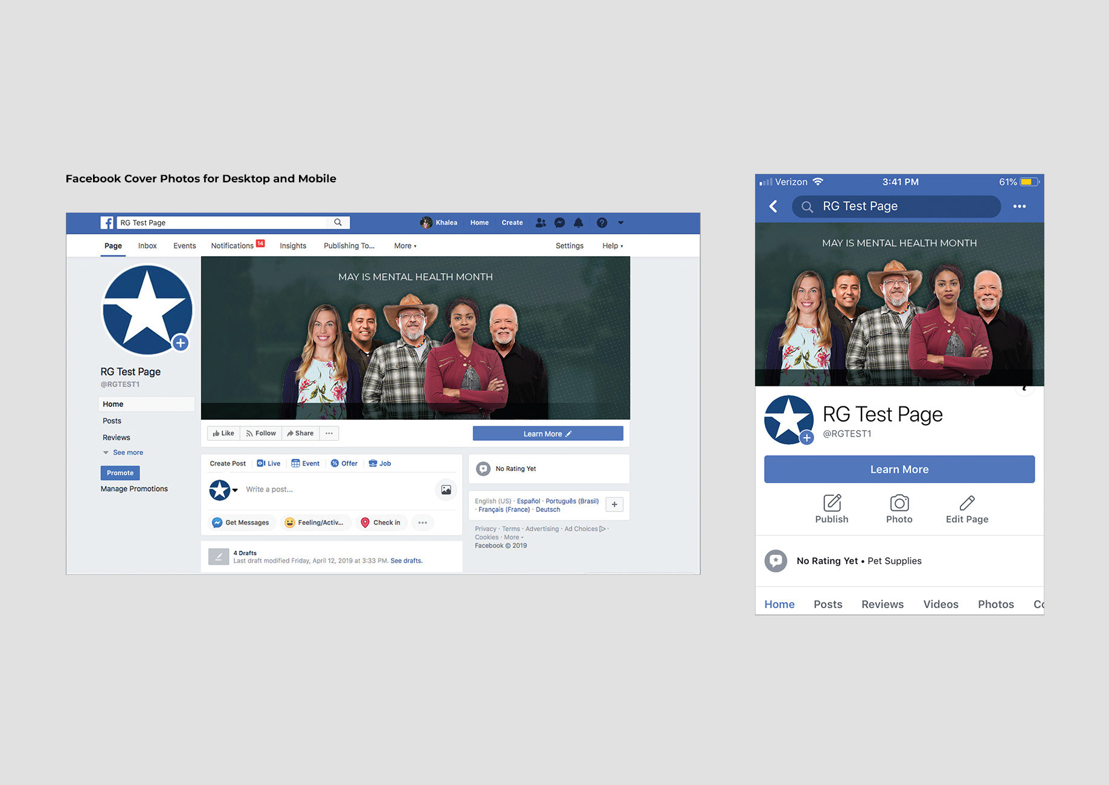Click the Español language link
Image resolution: width=1109 pixels, height=785 pixels.
[529, 501]
